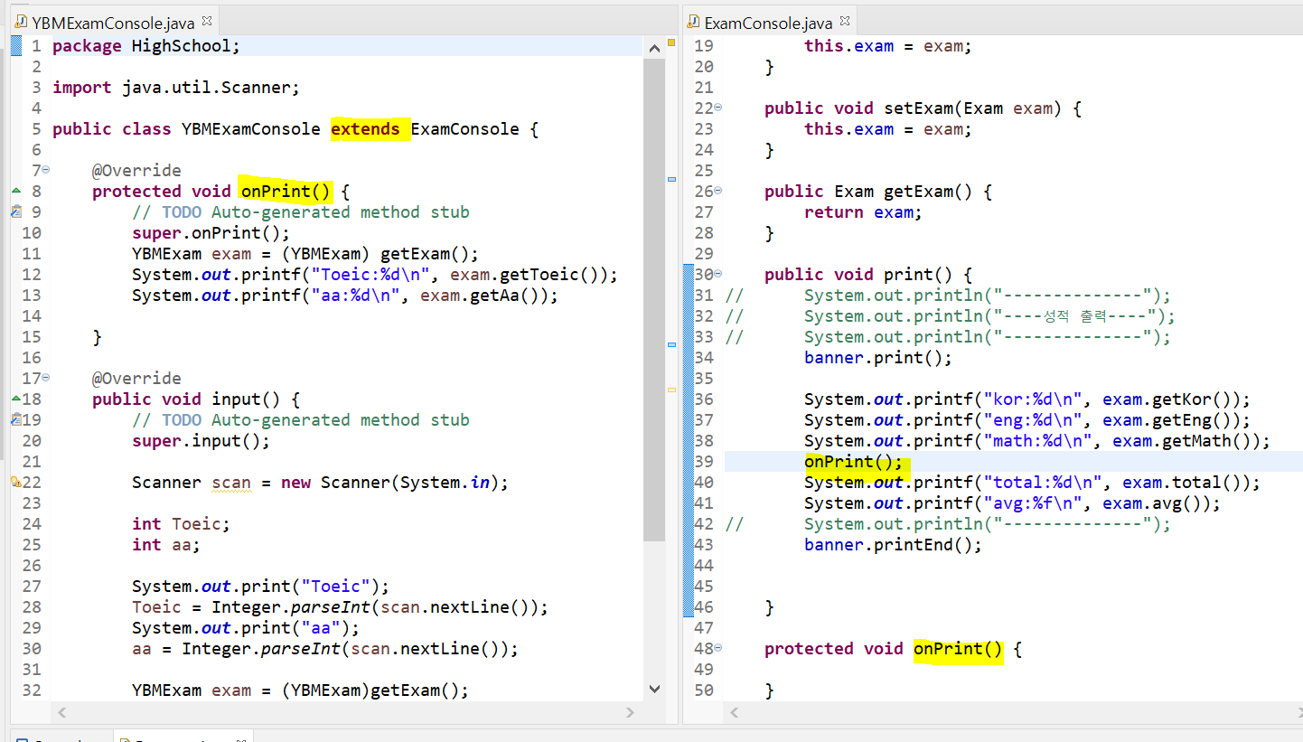Click the override indicator triangle on line 8
Viewport: 1303px width, 742px height.
point(15,192)
